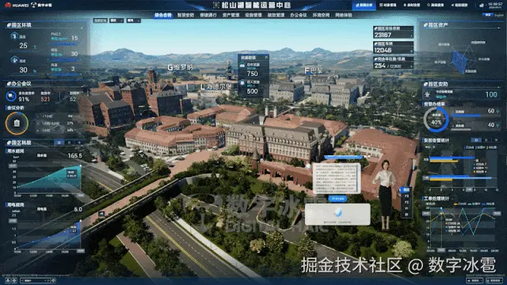Click the 165.5 water usage value

pos(74,155)
